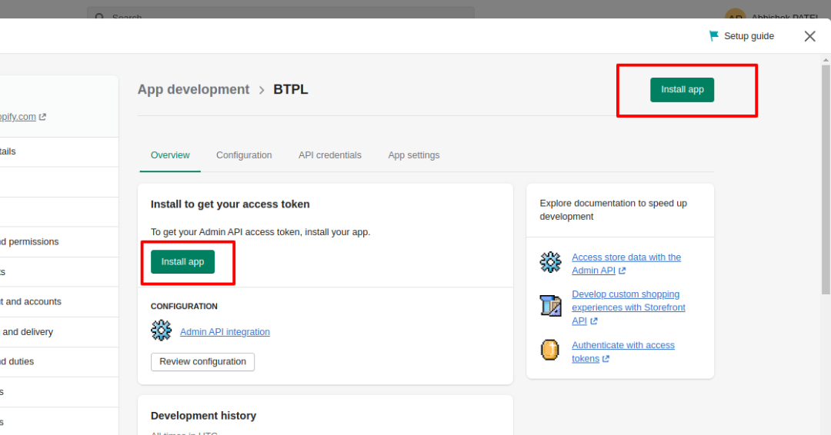Click the CONFIGURATION section label

(184, 307)
